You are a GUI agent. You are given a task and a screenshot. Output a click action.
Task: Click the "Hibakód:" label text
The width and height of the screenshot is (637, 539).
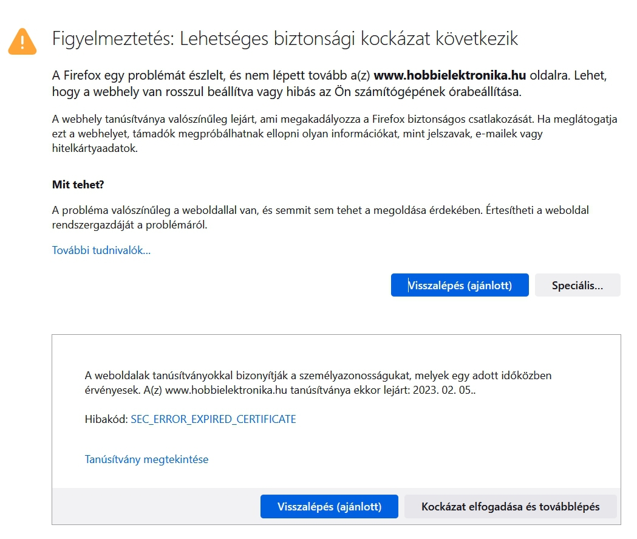(x=106, y=419)
